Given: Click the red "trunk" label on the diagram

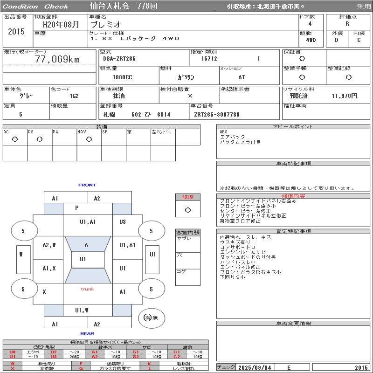Looking at the screenshot, I should point(87,289).
